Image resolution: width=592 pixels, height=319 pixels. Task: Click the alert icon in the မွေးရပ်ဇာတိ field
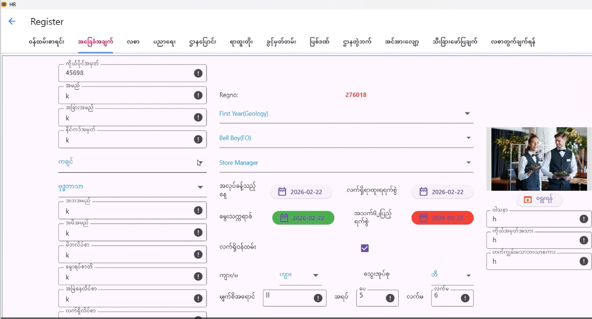[198, 276]
